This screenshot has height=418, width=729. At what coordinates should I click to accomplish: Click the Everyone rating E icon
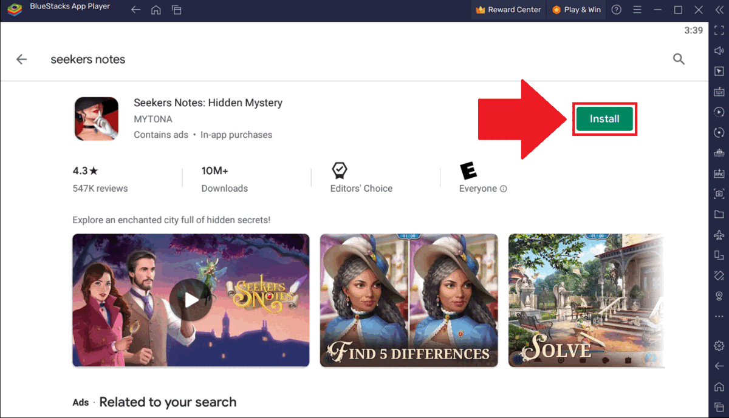pyautogui.click(x=468, y=170)
